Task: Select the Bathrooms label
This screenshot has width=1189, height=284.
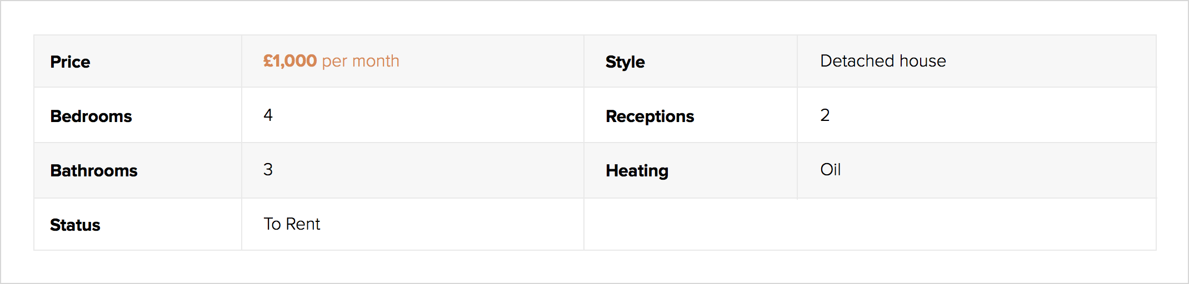Action: point(94,170)
